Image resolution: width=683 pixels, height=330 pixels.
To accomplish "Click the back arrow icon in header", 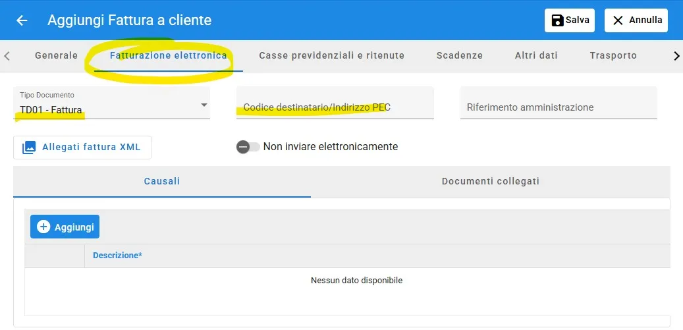I will (22, 20).
